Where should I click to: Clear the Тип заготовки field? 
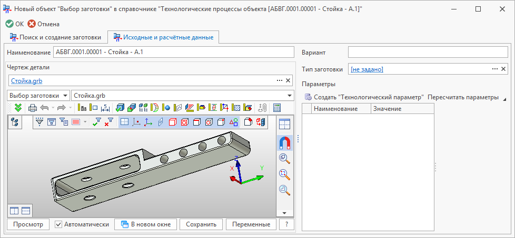coord(503,69)
